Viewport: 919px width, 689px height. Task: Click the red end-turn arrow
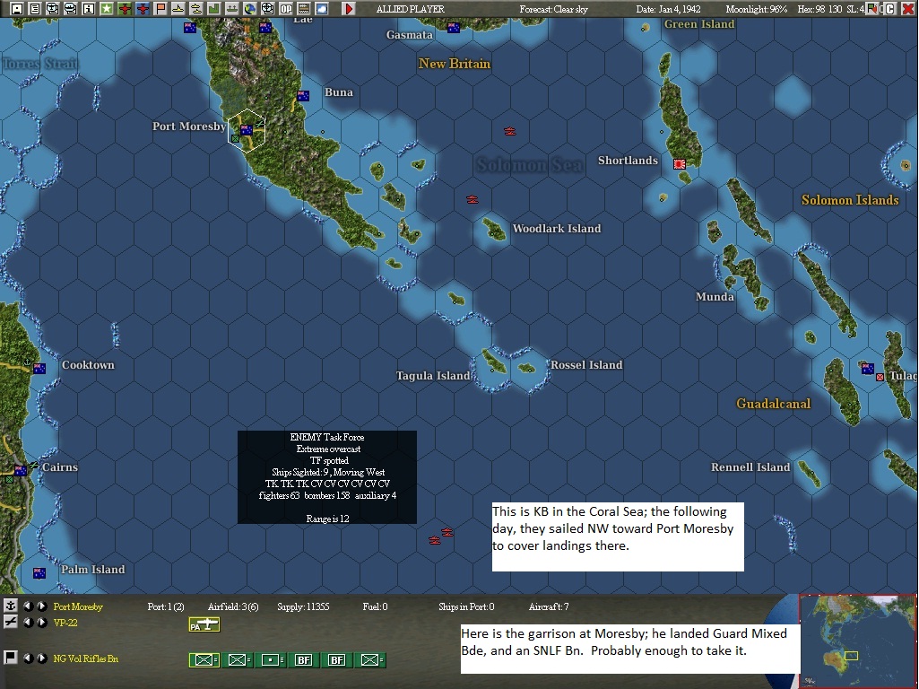[x=349, y=9]
